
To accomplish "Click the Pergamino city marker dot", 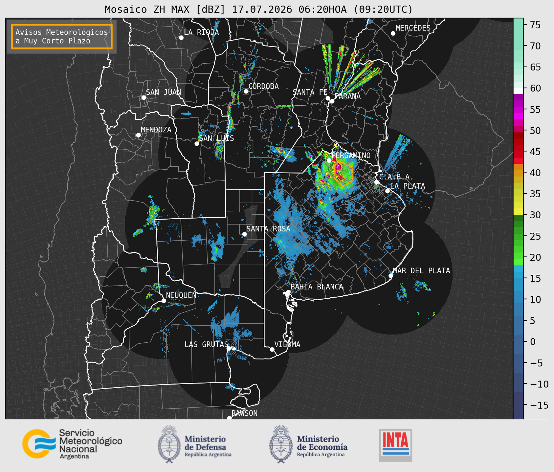I will click(x=329, y=160).
